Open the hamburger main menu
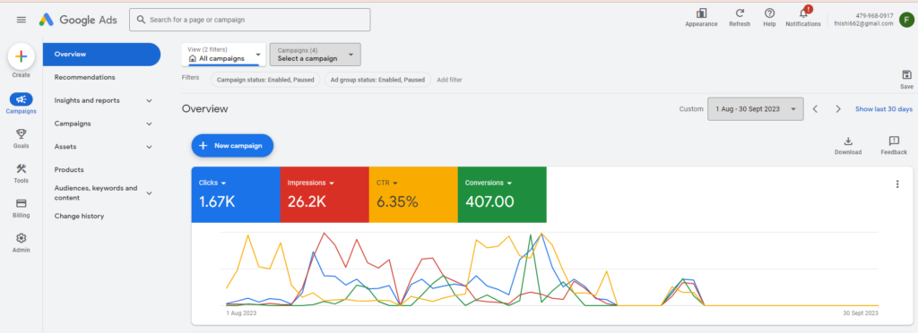The image size is (918, 333). 22,20
